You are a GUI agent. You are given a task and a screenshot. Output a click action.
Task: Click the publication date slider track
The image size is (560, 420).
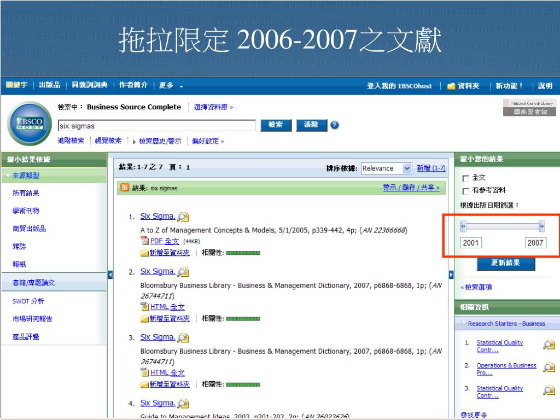tap(503, 226)
